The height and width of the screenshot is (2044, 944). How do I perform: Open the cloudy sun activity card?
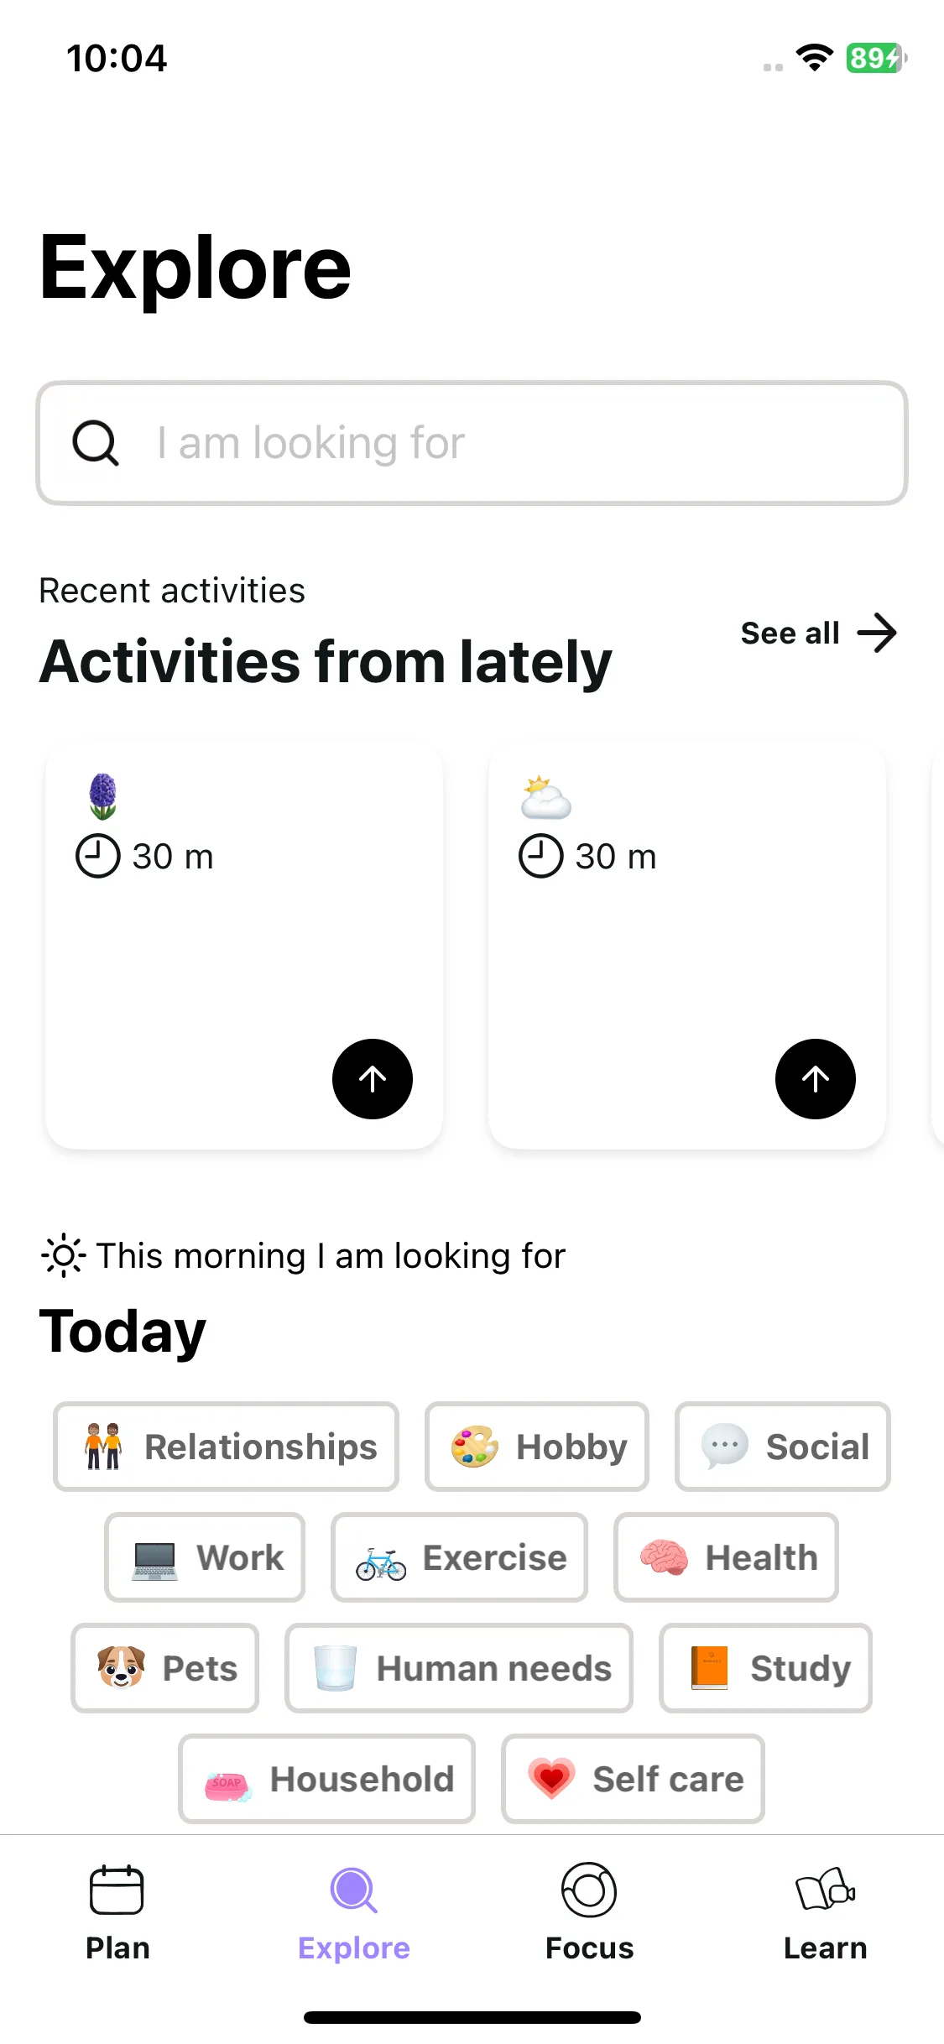tap(687, 946)
